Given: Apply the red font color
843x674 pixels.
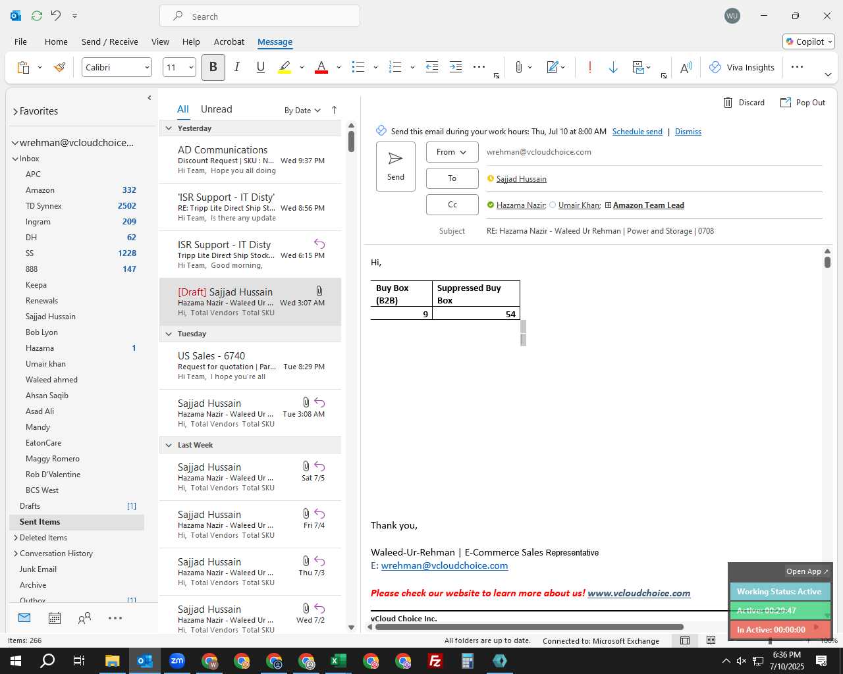Looking at the screenshot, I should click(321, 67).
